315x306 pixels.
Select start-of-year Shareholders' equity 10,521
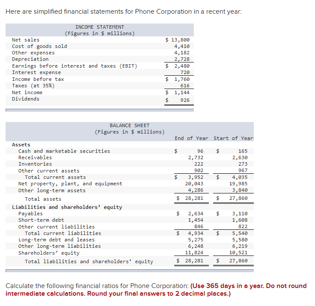tap(238, 253)
